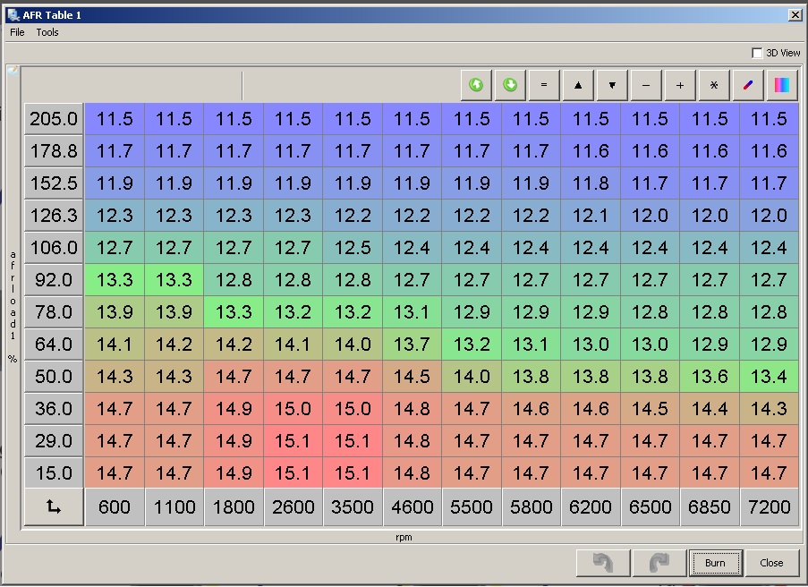The image size is (808, 587).
Task: Click the minus subtract button
Action: click(646, 85)
